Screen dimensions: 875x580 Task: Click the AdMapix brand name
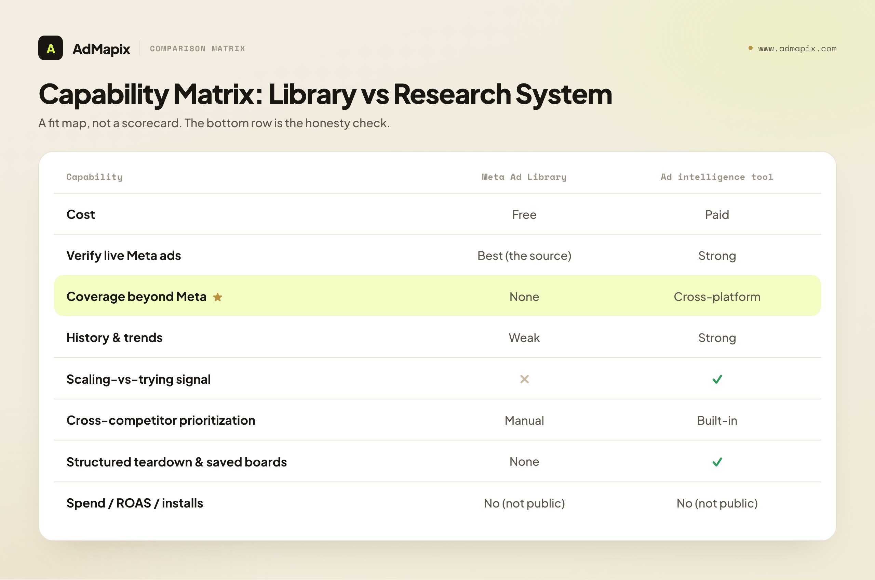[101, 49]
